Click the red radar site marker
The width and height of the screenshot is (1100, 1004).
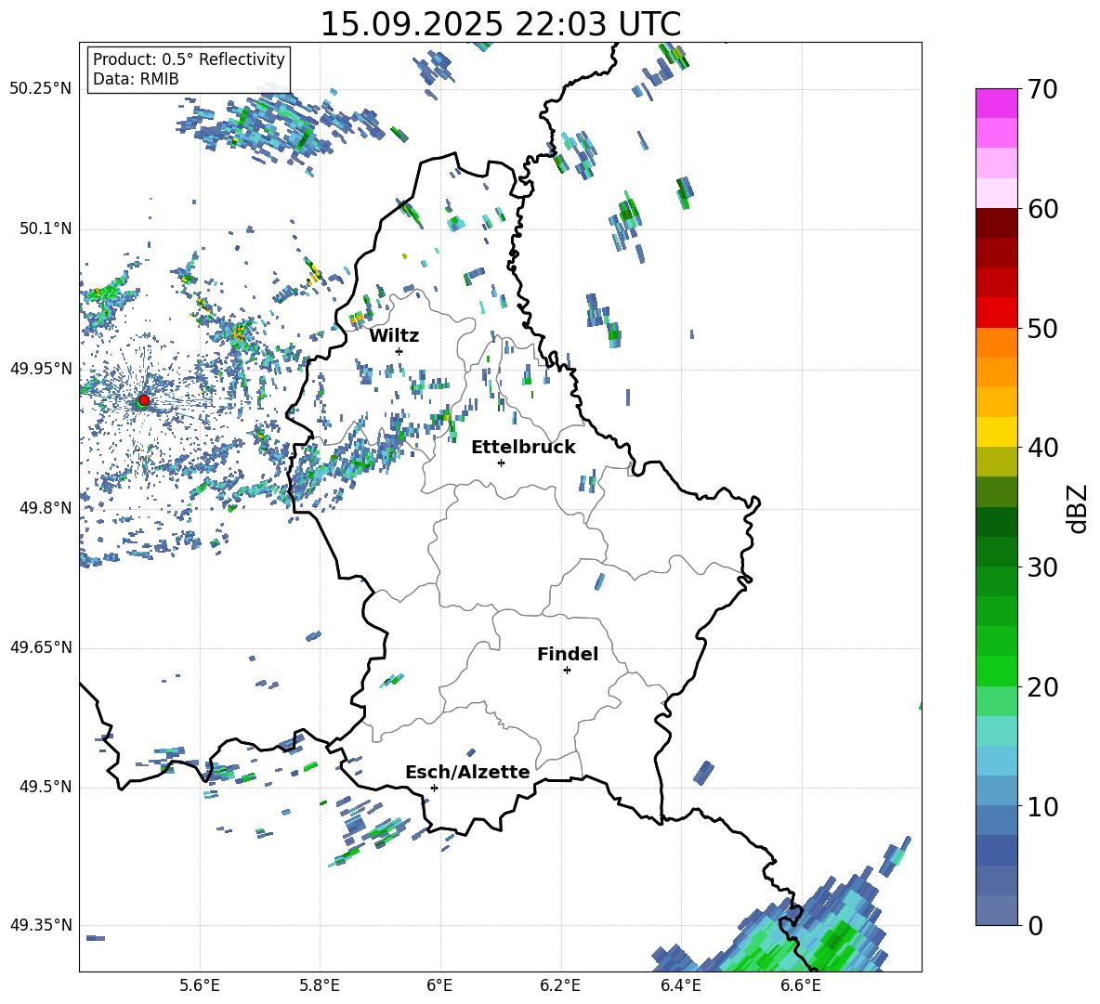click(144, 399)
